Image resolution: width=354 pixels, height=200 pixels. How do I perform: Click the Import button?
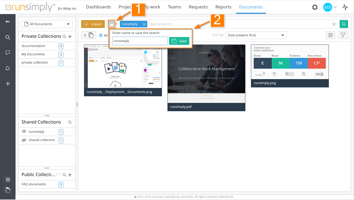93,24
